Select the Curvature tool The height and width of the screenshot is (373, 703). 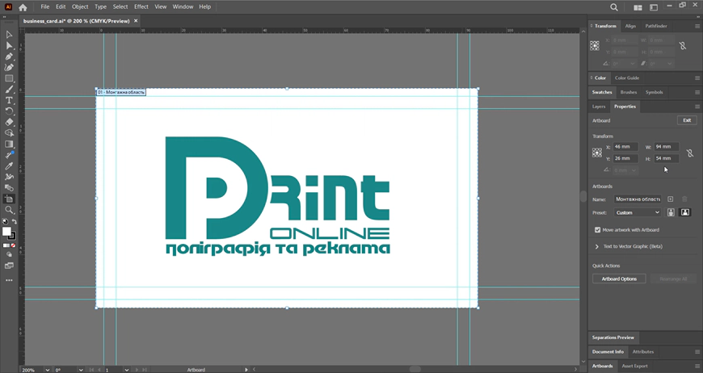point(9,68)
